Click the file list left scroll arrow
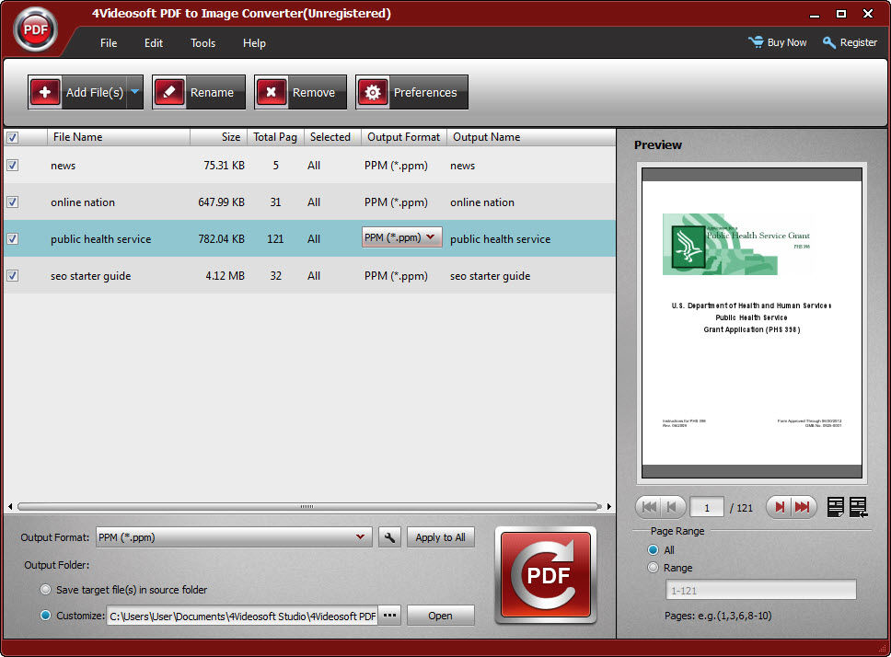The width and height of the screenshot is (891, 657). click(9, 506)
